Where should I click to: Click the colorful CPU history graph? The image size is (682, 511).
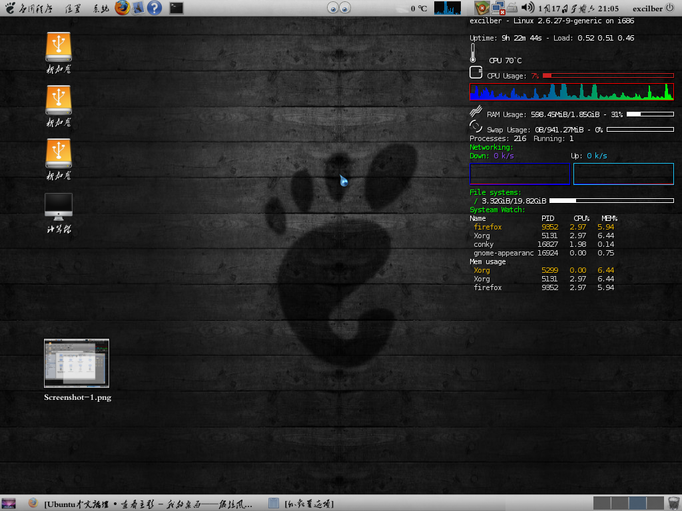571,92
